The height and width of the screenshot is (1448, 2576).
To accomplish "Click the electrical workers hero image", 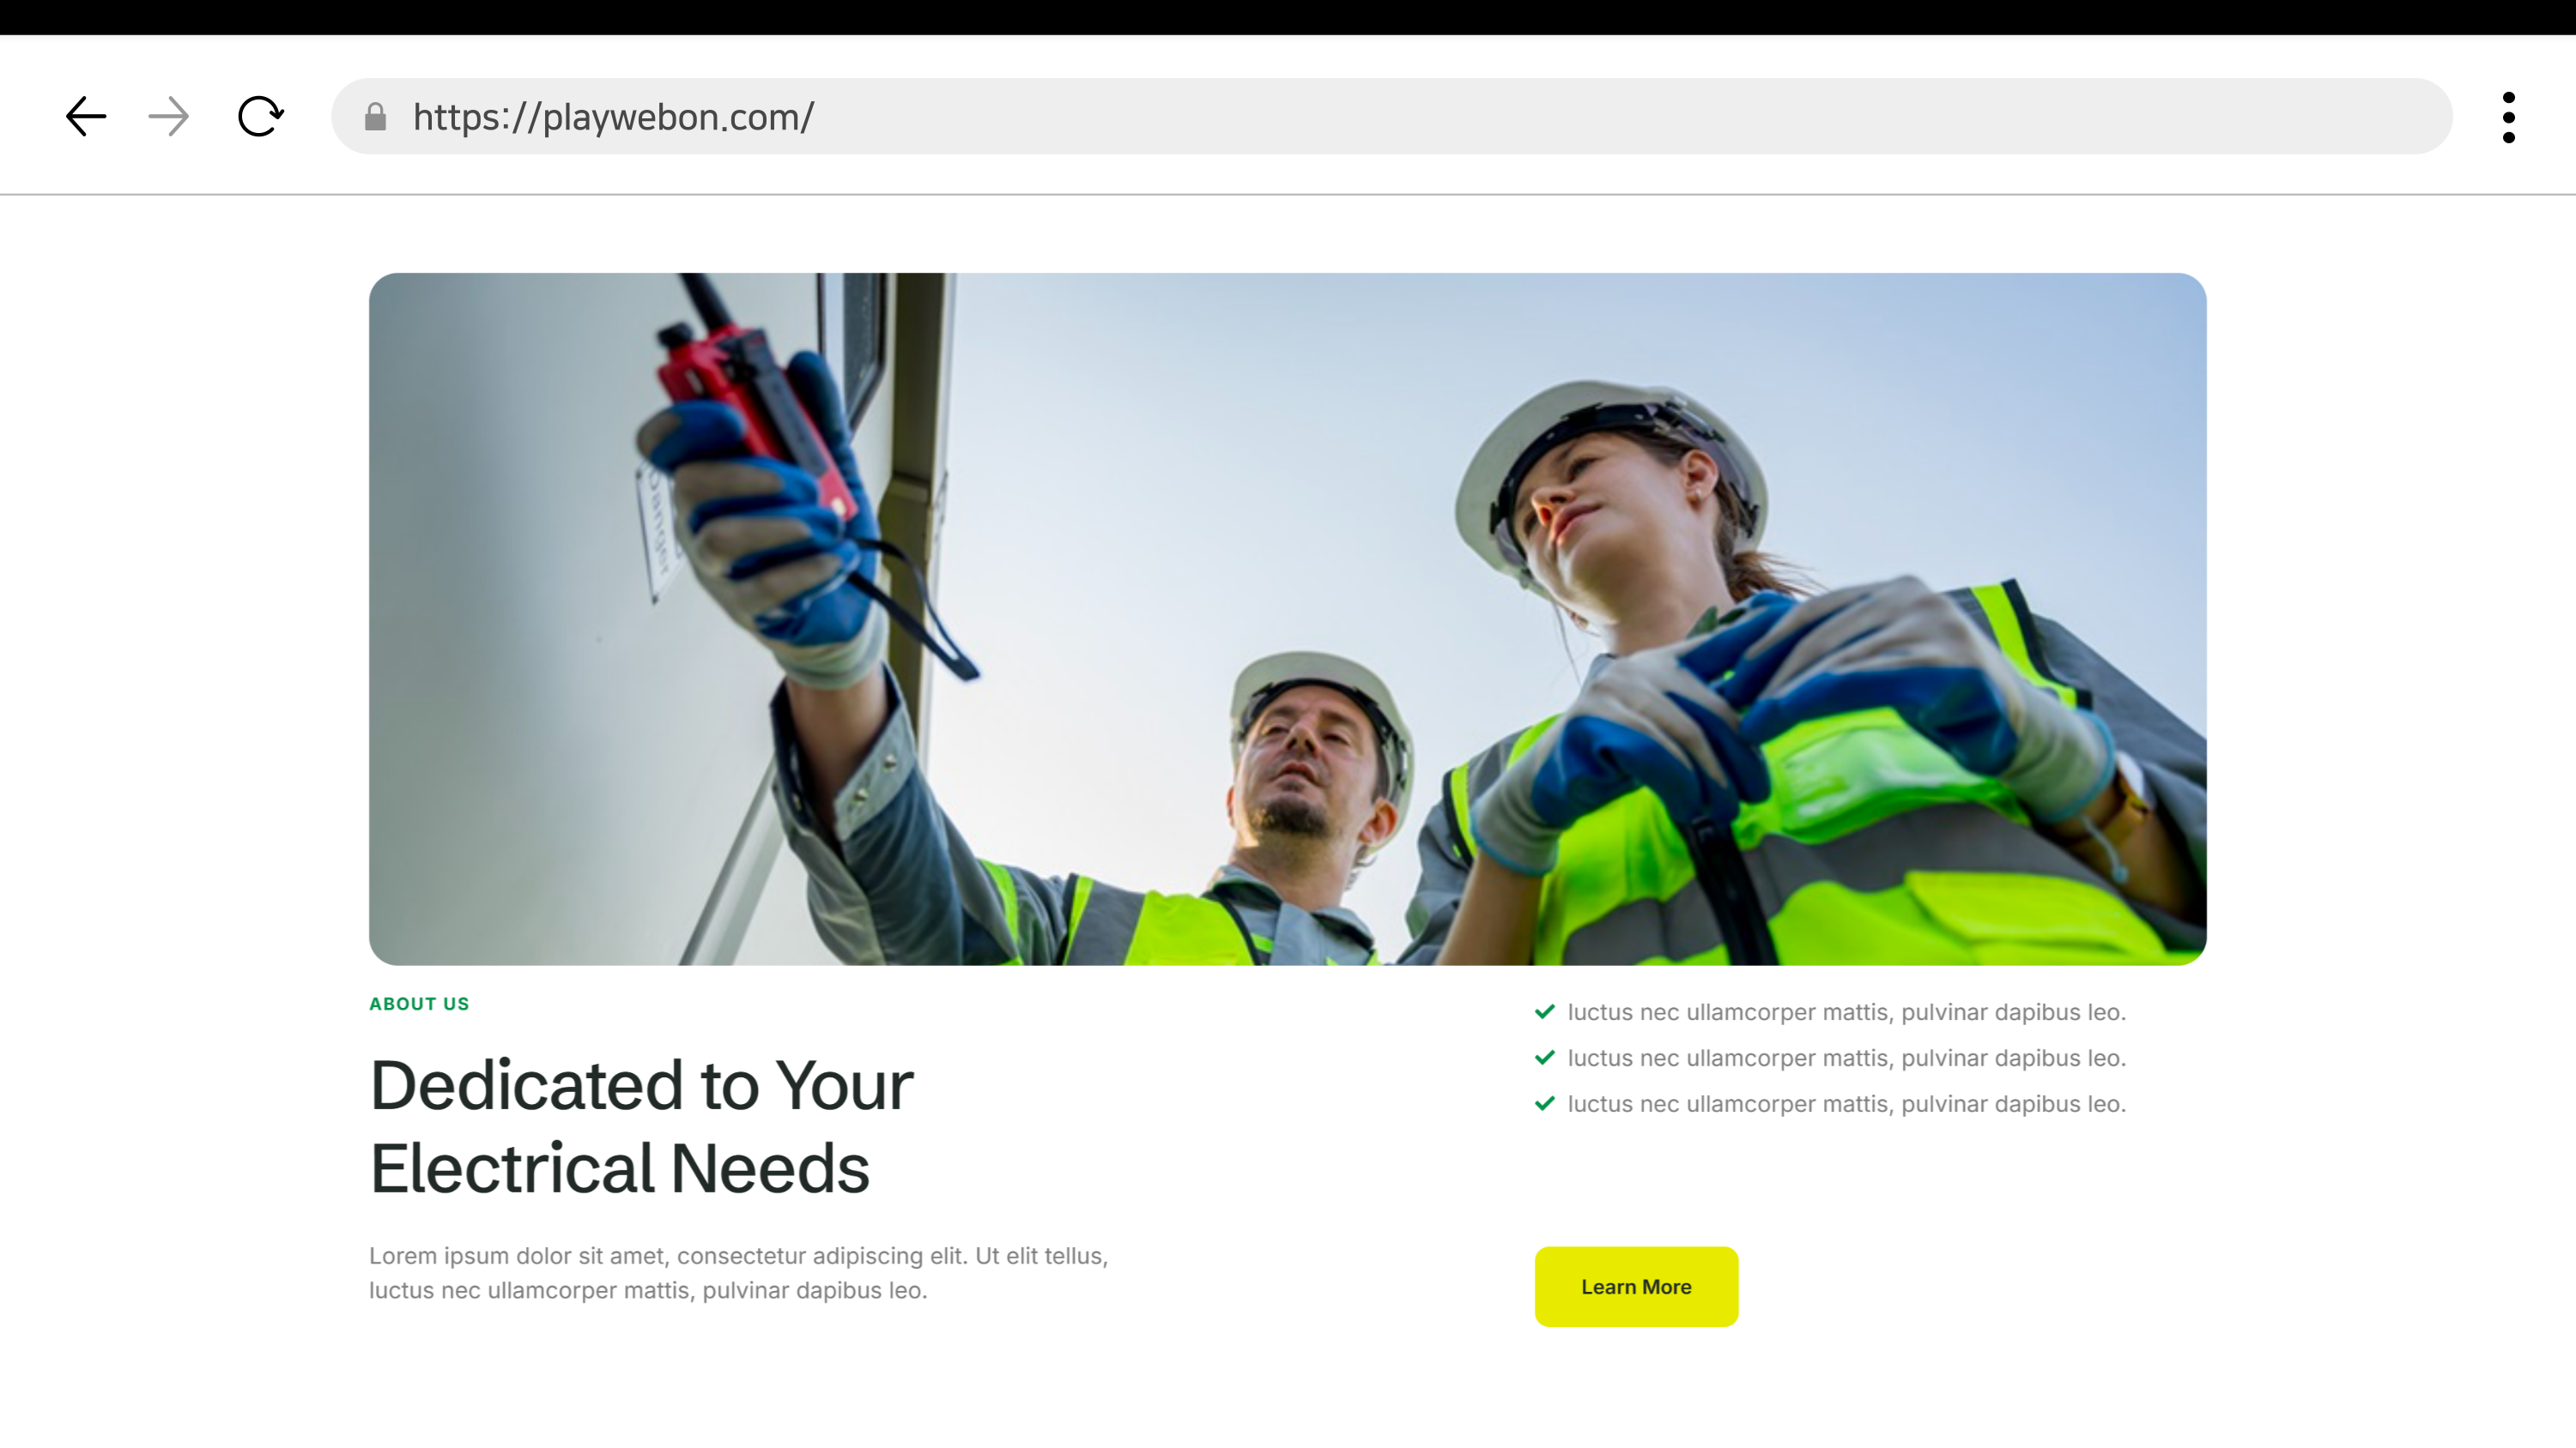I will pyautogui.click(x=1287, y=618).
